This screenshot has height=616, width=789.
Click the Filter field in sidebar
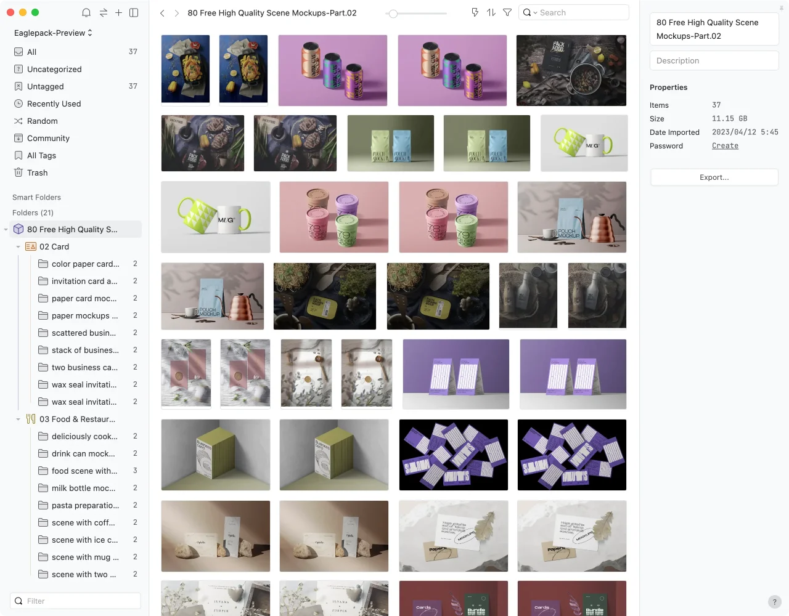coord(75,601)
